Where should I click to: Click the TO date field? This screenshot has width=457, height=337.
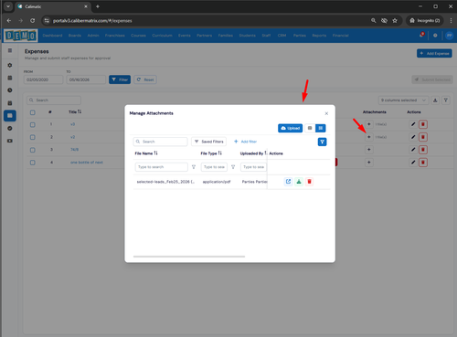click(x=86, y=79)
